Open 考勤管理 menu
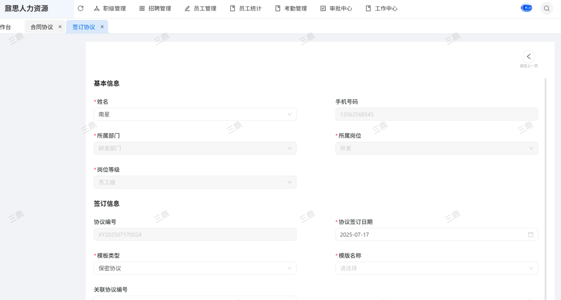 291,8
